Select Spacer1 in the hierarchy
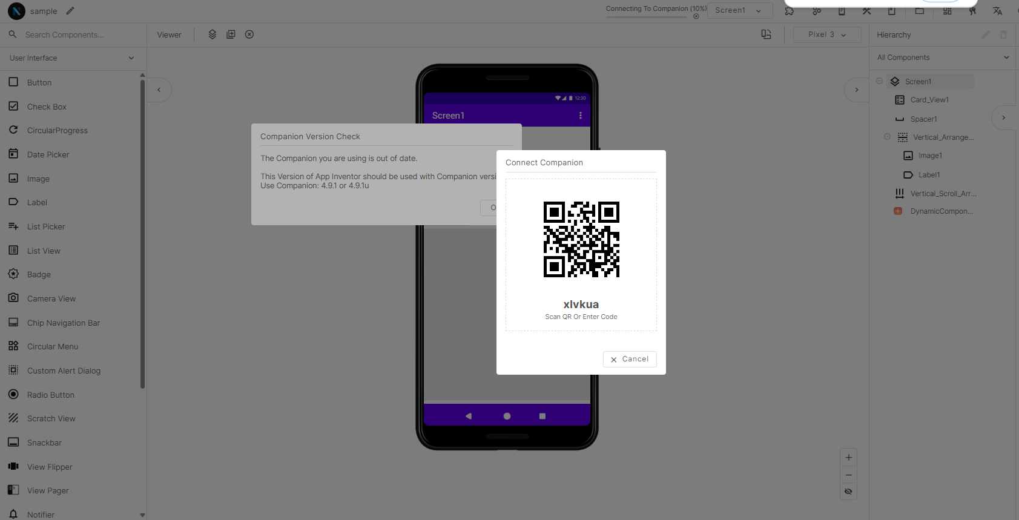 [x=923, y=119]
